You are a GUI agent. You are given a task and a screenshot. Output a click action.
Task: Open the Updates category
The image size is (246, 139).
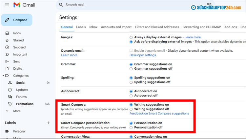click(22, 90)
